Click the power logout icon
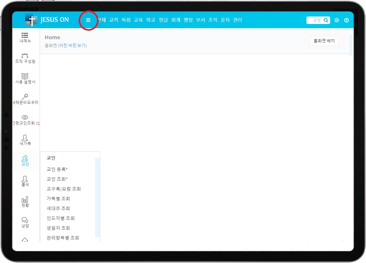Screen dimensions: 366x263 pos(346,20)
